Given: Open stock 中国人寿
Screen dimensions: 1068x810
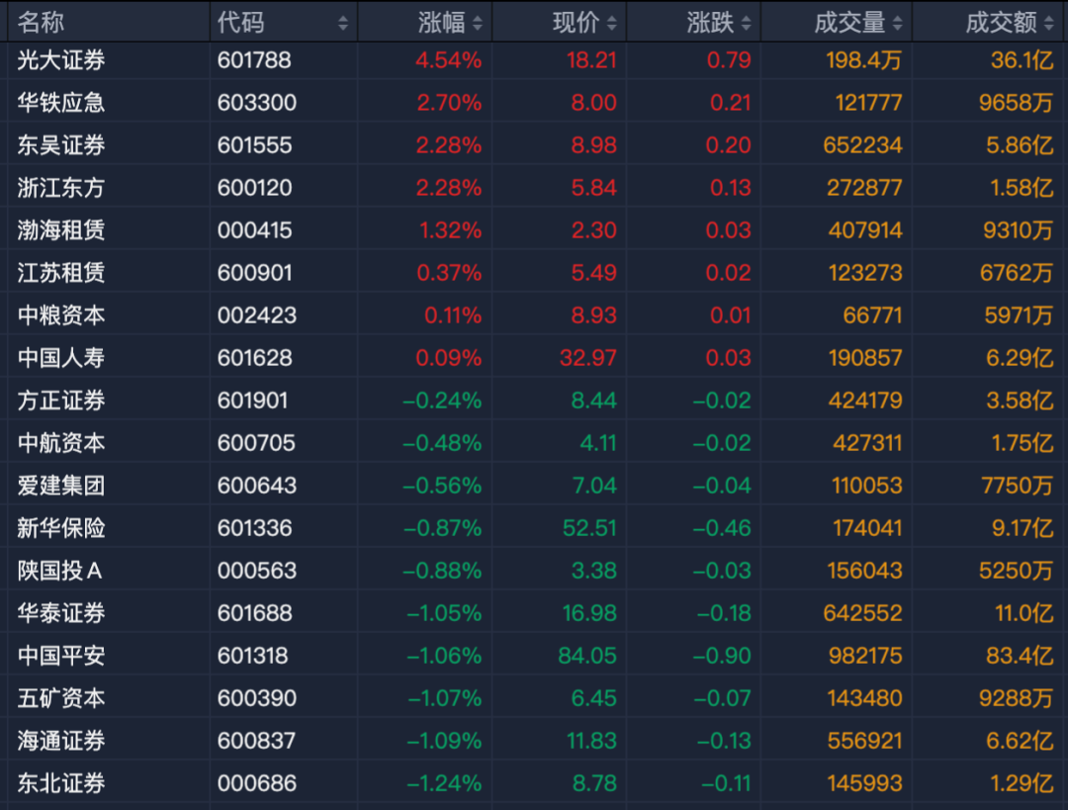Looking at the screenshot, I should [x=61, y=358].
